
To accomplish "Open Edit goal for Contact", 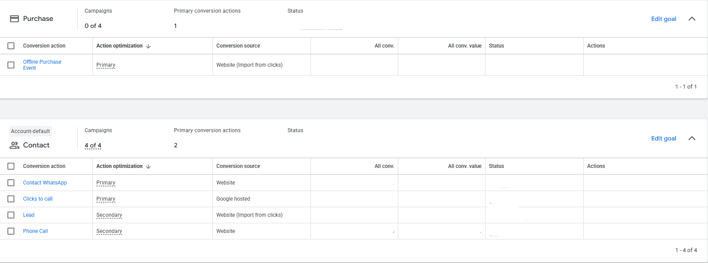I will click(x=664, y=138).
